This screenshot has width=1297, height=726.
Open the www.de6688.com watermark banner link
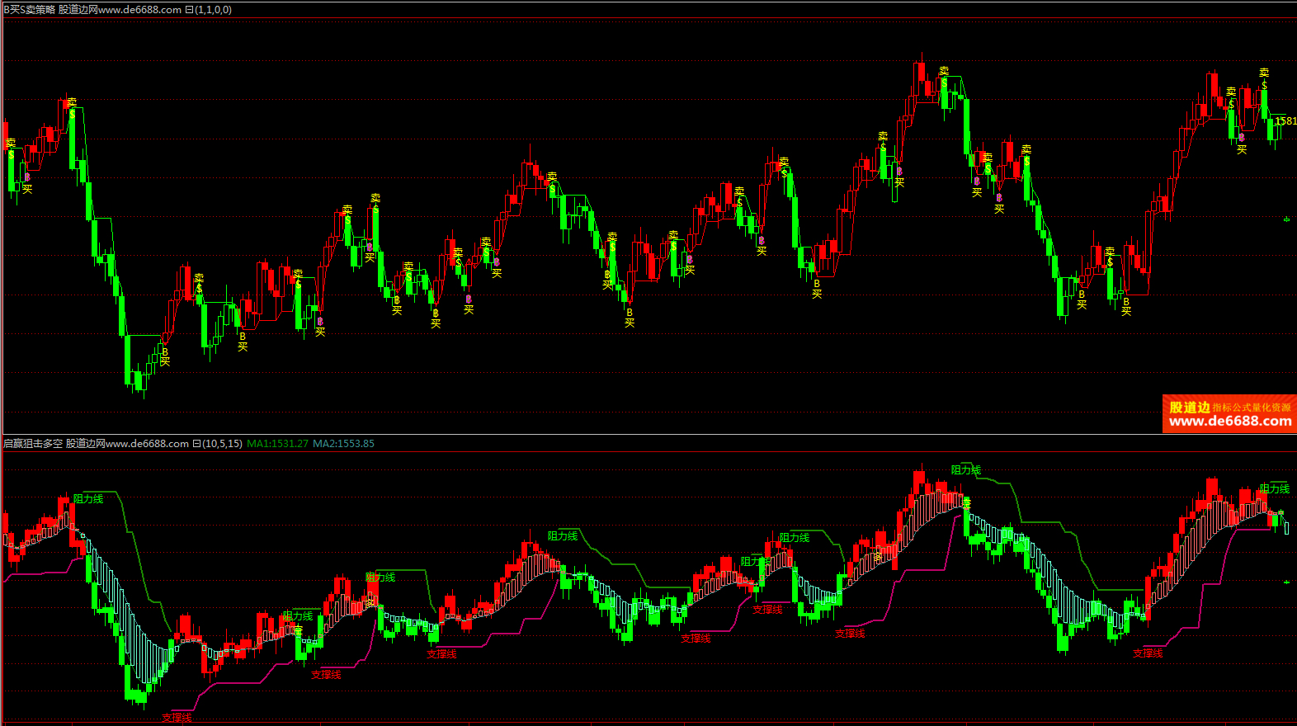(1229, 422)
